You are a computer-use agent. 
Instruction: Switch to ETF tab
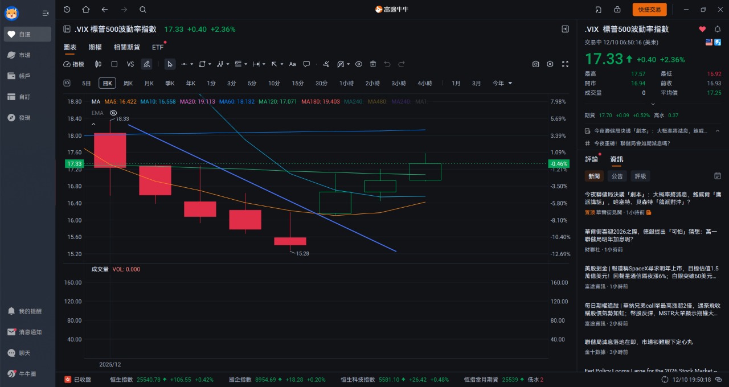click(x=158, y=47)
